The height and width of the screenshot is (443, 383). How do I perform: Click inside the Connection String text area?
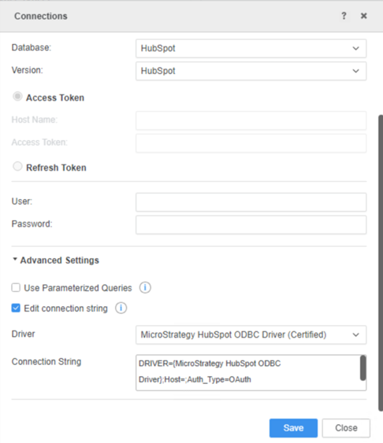(247, 373)
